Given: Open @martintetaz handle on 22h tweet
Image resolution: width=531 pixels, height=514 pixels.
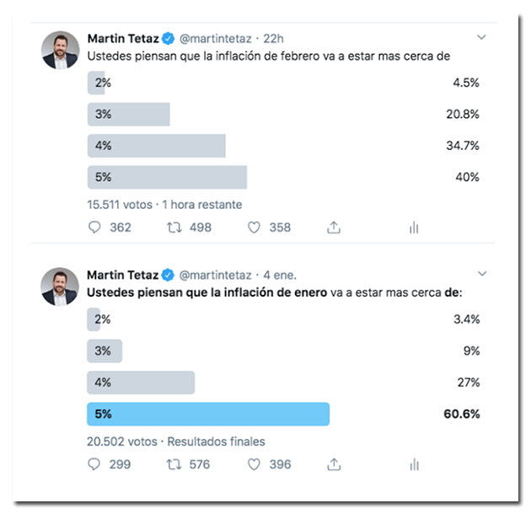Looking at the screenshot, I should [x=216, y=39].
